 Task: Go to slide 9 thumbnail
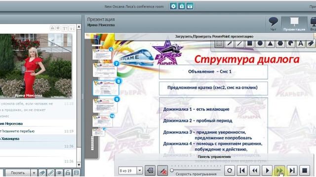point(105,106)
